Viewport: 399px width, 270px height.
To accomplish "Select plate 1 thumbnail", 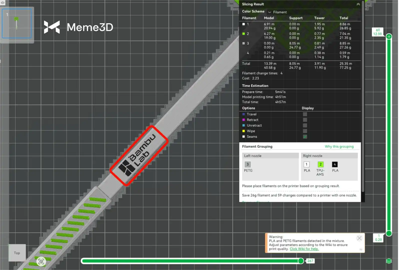I will (17, 23).
